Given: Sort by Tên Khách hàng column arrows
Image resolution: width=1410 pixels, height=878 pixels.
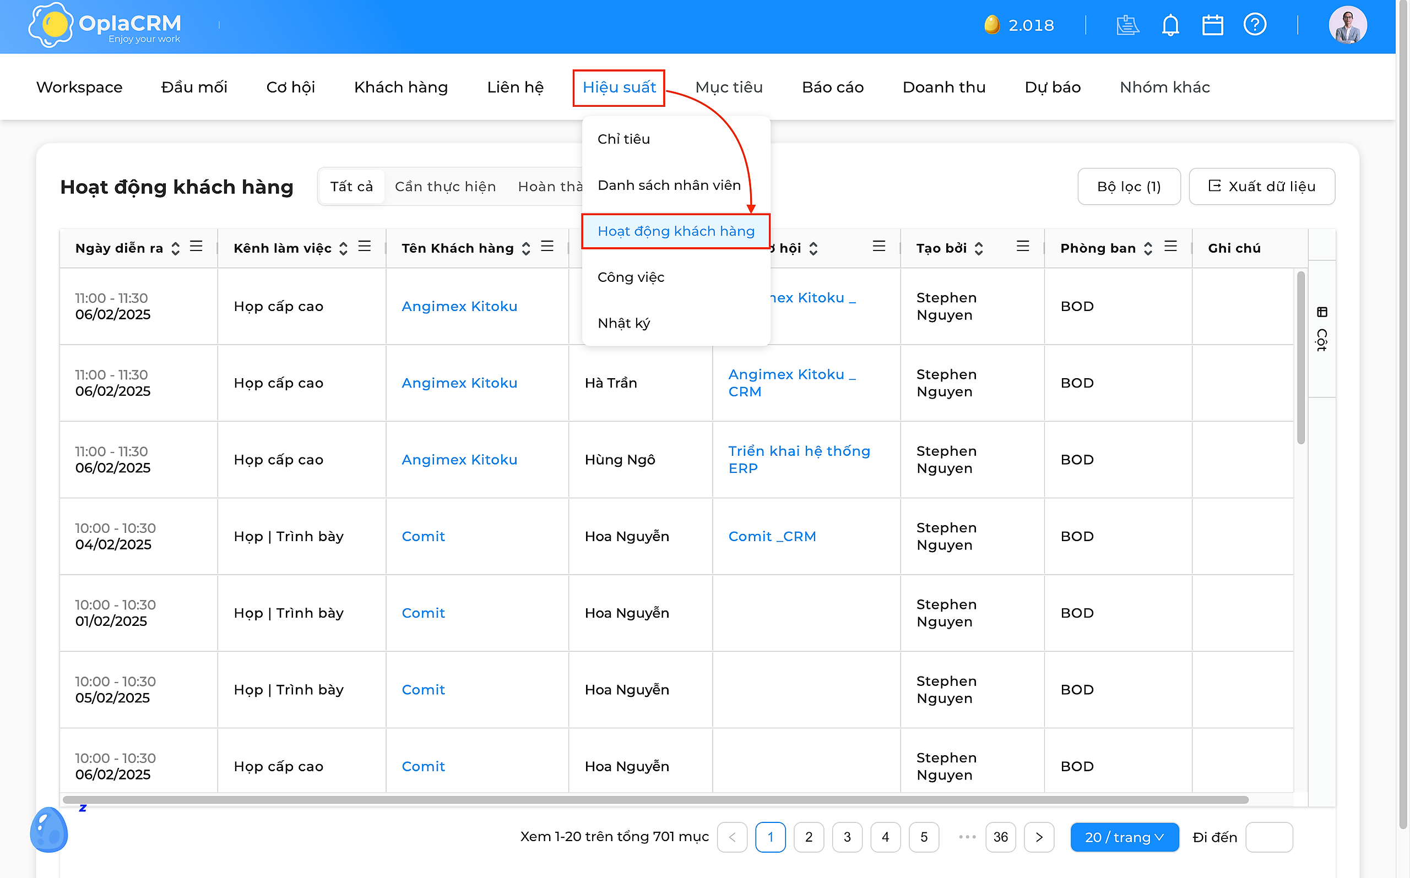Looking at the screenshot, I should [526, 248].
